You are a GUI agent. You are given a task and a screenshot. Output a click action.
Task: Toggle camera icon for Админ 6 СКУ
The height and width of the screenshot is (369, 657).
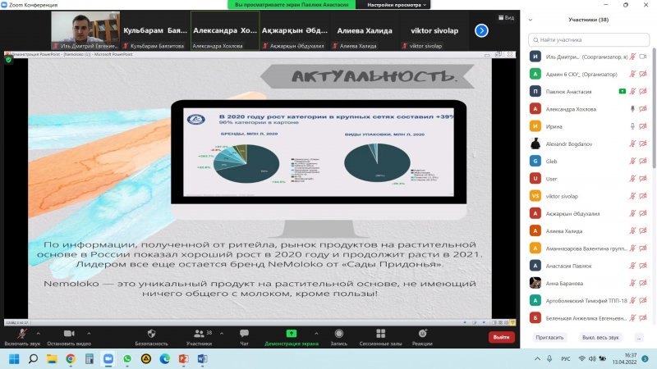pos(643,74)
